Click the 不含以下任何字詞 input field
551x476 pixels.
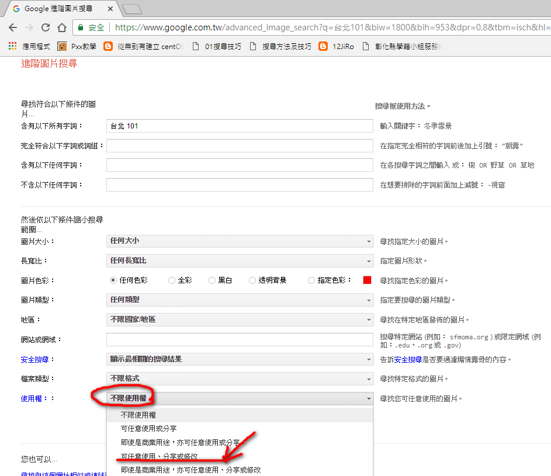point(240,185)
